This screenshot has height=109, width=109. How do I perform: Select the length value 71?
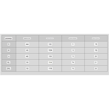(73, 44)
